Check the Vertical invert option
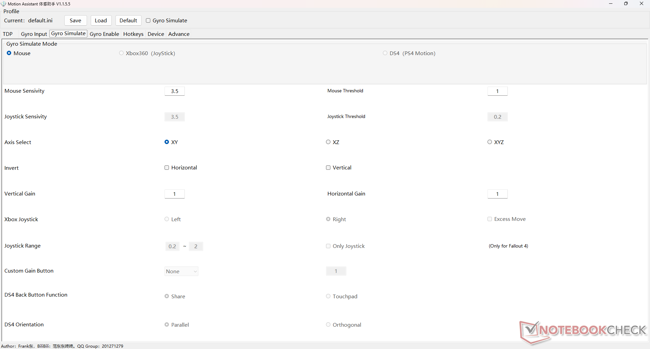The height and width of the screenshot is (349, 650). click(328, 168)
